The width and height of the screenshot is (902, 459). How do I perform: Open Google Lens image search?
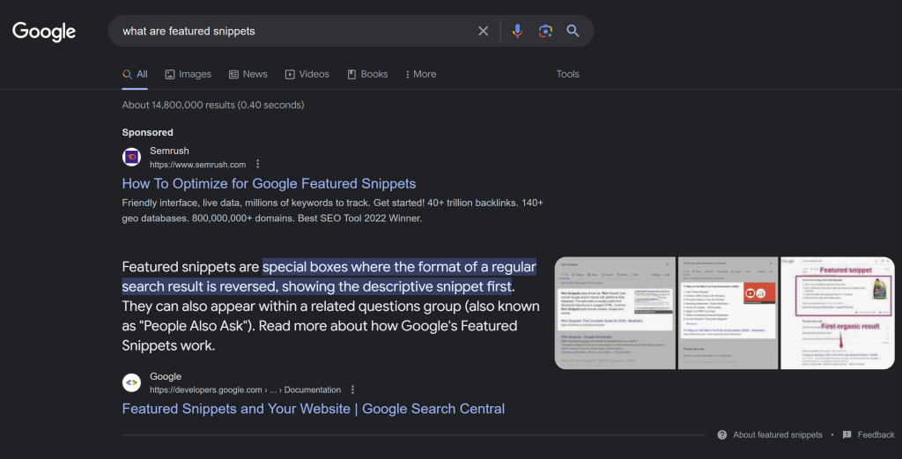click(x=545, y=31)
